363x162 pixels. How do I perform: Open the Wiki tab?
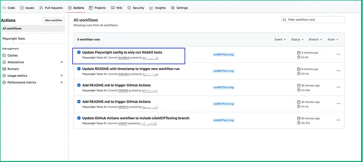point(117,8)
